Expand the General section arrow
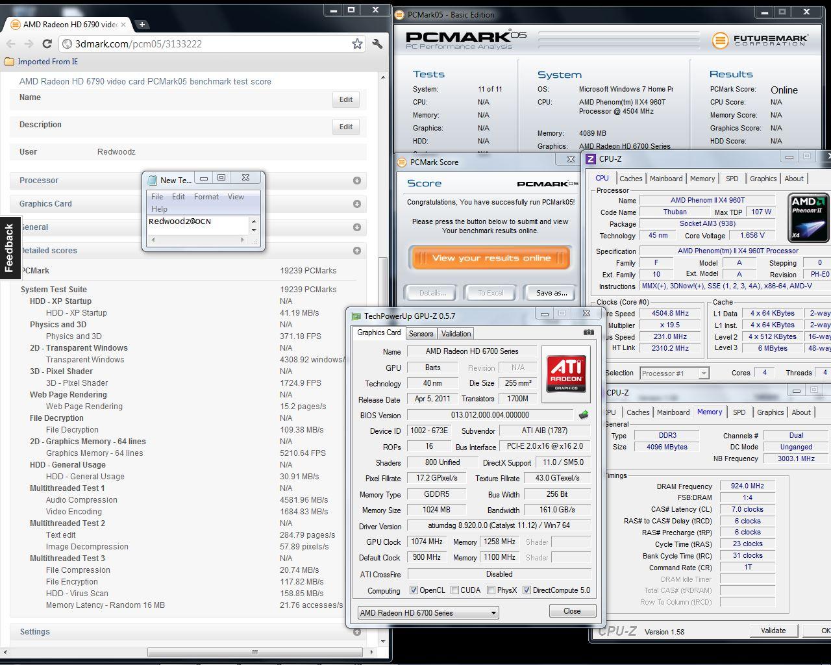The height and width of the screenshot is (665, 831). pyautogui.click(x=357, y=227)
